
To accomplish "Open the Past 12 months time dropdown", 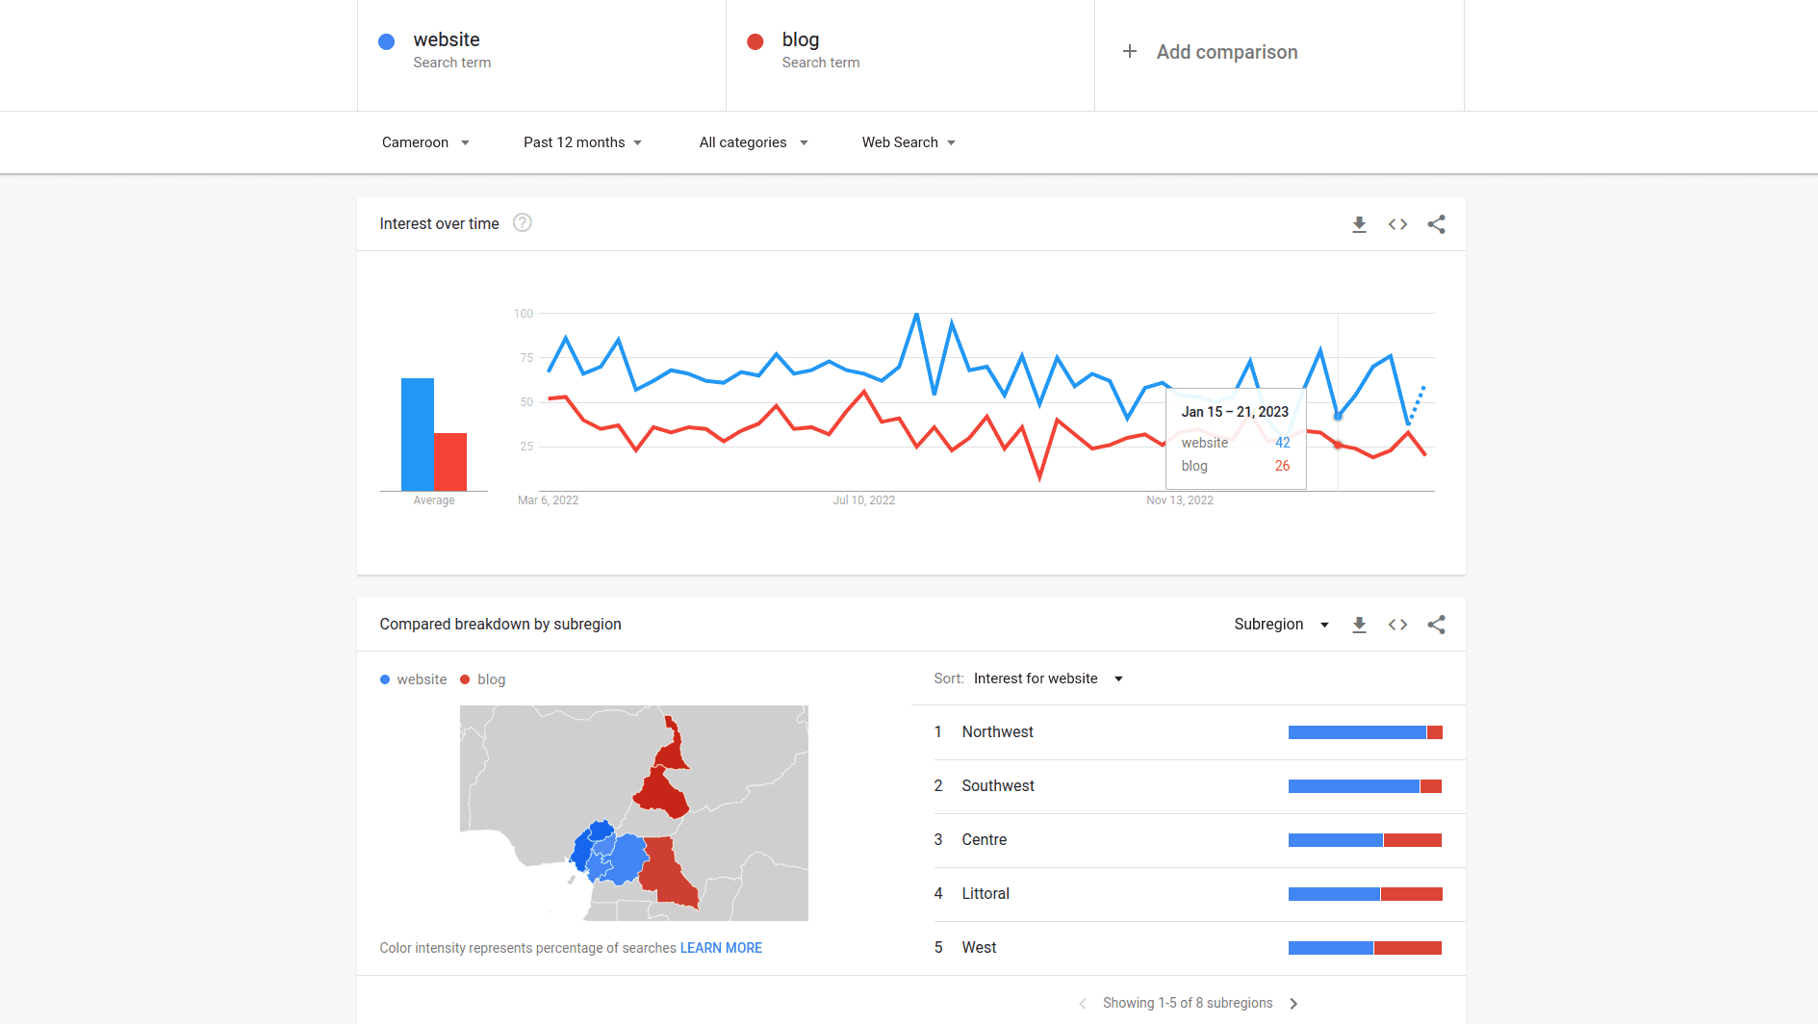I will click(x=582, y=142).
